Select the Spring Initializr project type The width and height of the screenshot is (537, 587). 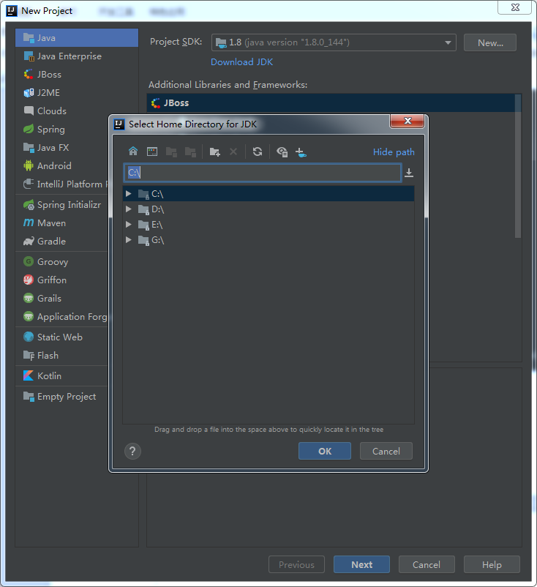point(61,205)
